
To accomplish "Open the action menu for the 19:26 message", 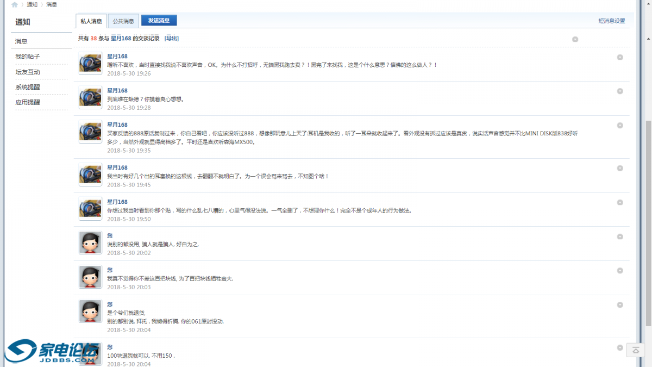I will [620, 57].
